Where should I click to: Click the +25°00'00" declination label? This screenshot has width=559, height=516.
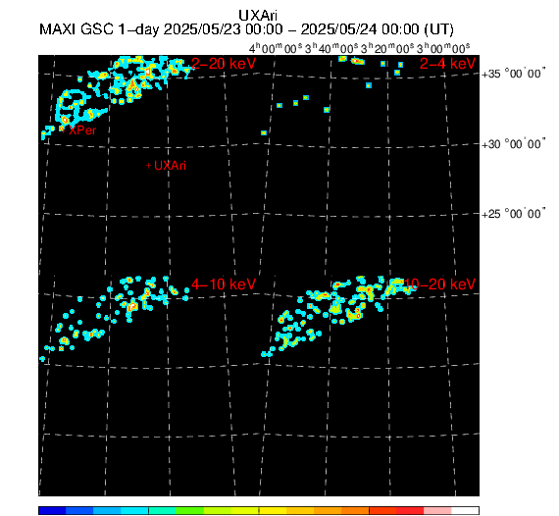[513, 214]
